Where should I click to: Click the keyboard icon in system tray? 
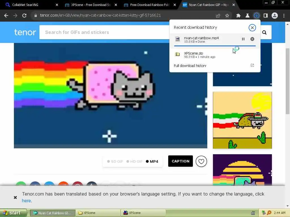(253, 213)
